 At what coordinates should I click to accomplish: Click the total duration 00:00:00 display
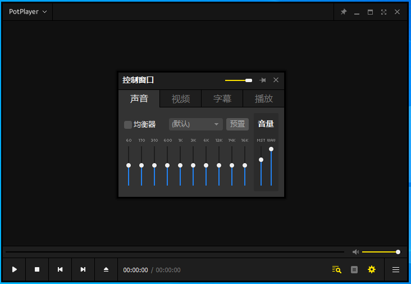(168, 270)
